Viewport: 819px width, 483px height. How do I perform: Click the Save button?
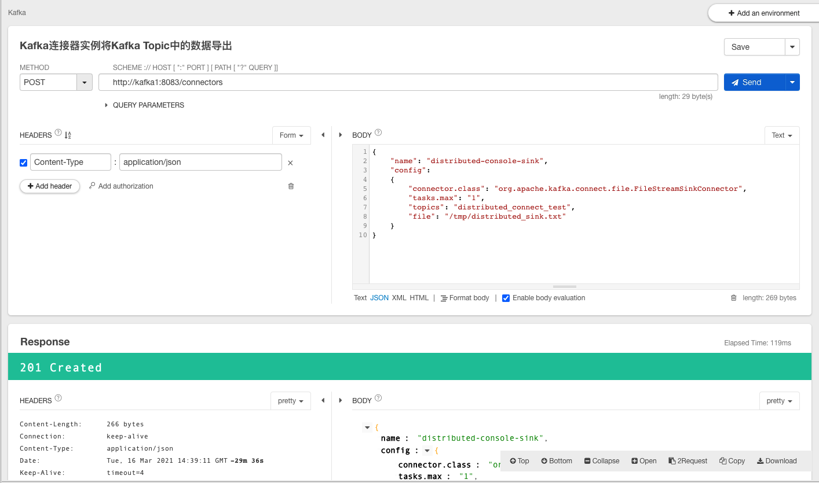pyautogui.click(x=754, y=47)
